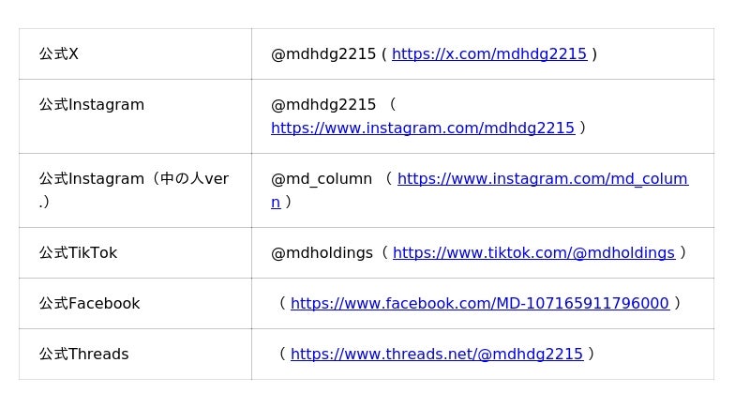750x408 pixels.
Task: Click the closing parenthesis after the Threads link
Action: [x=591, y=355]
